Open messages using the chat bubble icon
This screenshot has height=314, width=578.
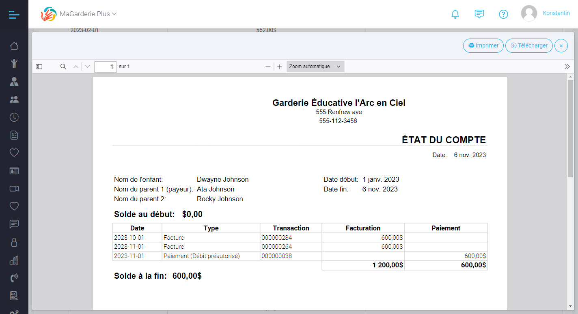click(x=479, y=14)
